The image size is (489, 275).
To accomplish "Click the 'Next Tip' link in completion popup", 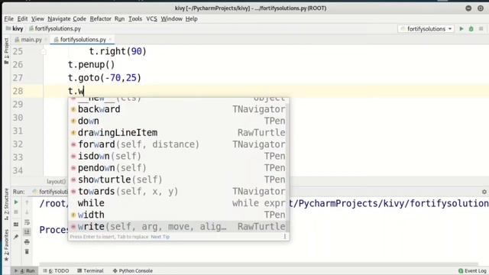I will (160, 237).
